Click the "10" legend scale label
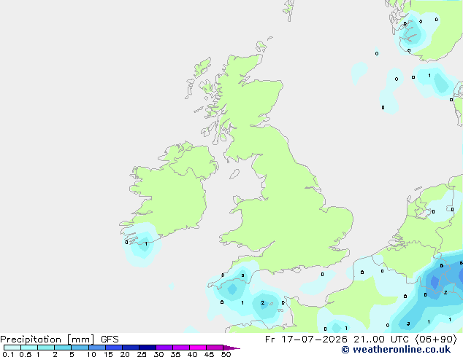The image size is (463, 357). pos(91,354)
